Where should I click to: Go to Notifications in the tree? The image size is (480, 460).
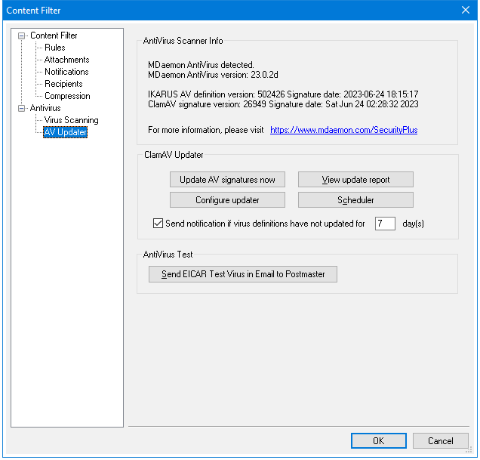(66, 72)
